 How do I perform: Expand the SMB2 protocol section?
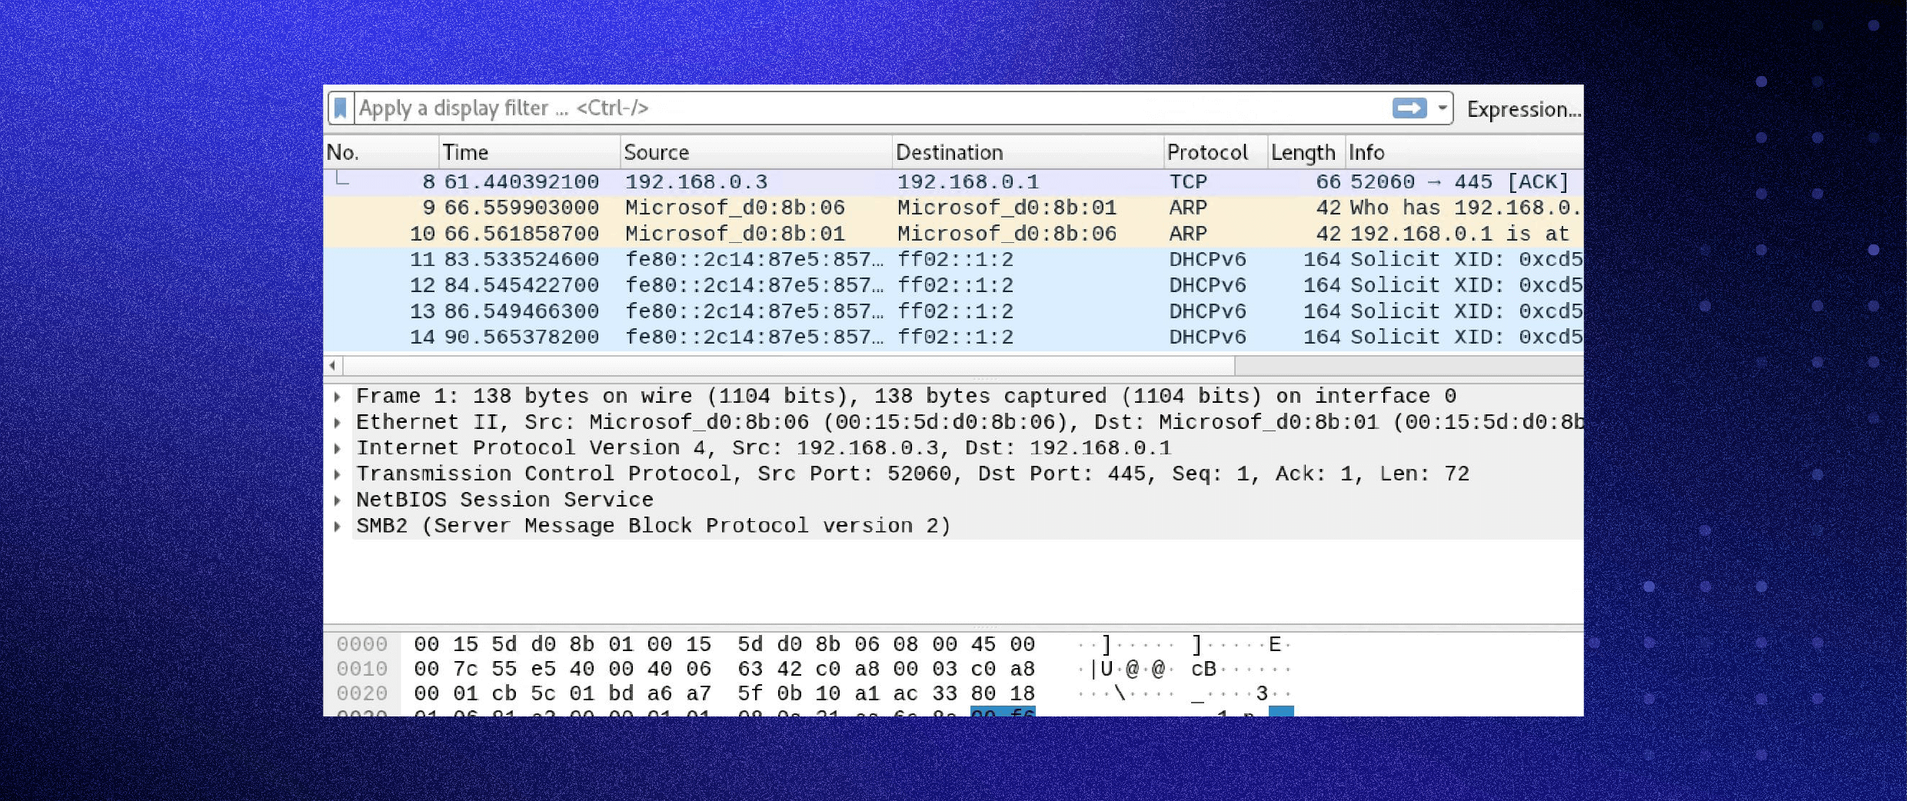(338, 527)
